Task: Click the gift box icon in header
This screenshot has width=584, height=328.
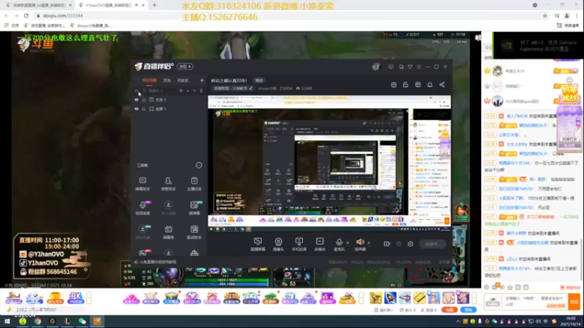Action: click(393, 85)
